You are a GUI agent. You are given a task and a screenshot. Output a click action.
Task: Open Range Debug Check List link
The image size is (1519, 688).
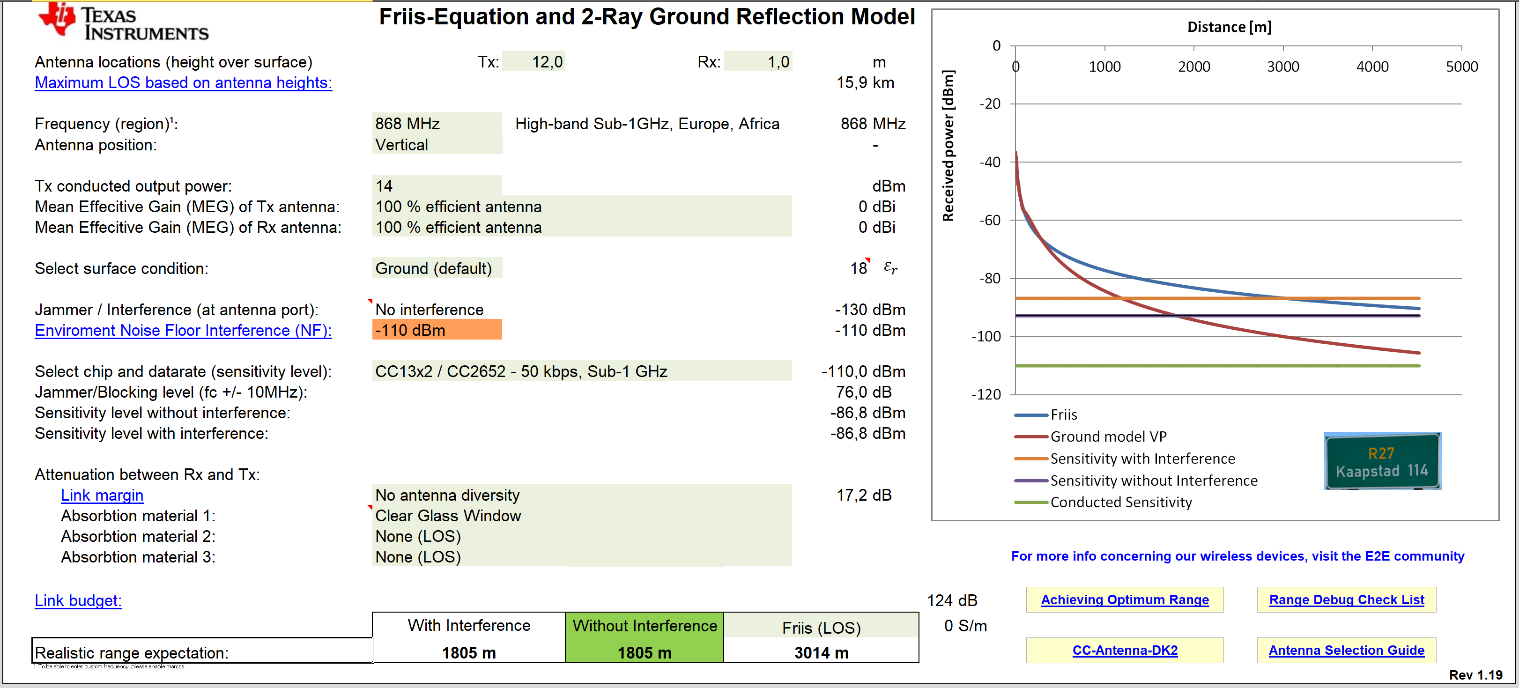coord(1346,599)
